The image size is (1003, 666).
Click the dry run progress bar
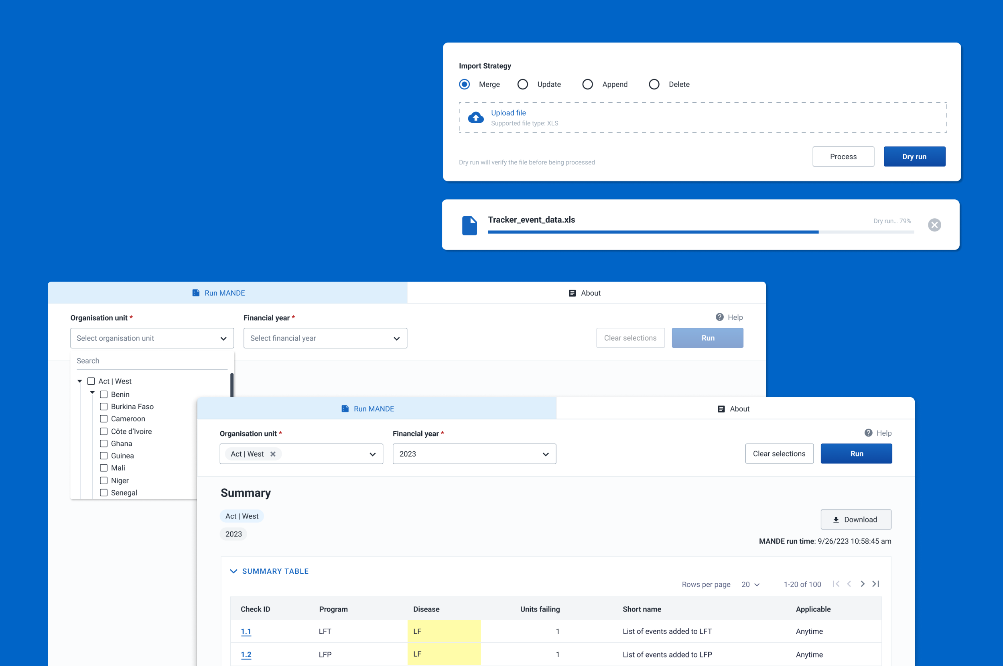(700, 232)
